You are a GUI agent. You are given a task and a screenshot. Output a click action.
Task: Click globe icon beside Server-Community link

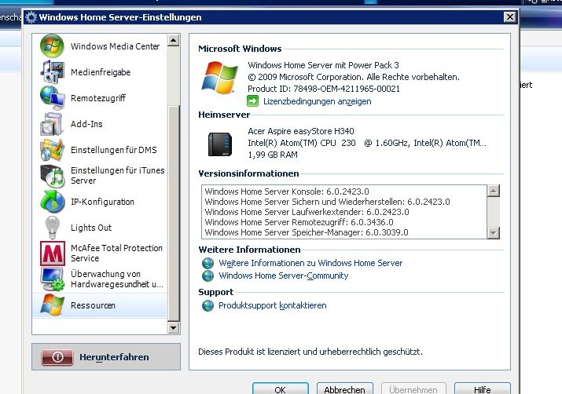point(208,275)
